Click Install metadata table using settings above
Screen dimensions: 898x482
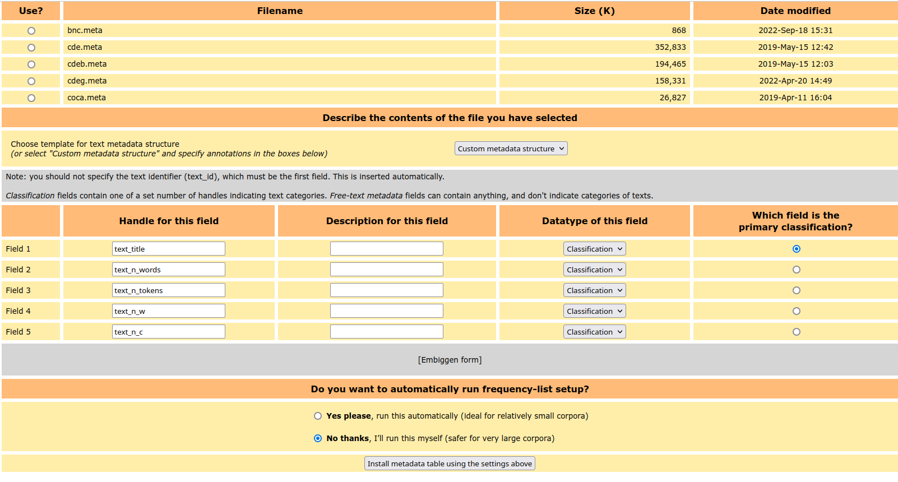[450, 464]
